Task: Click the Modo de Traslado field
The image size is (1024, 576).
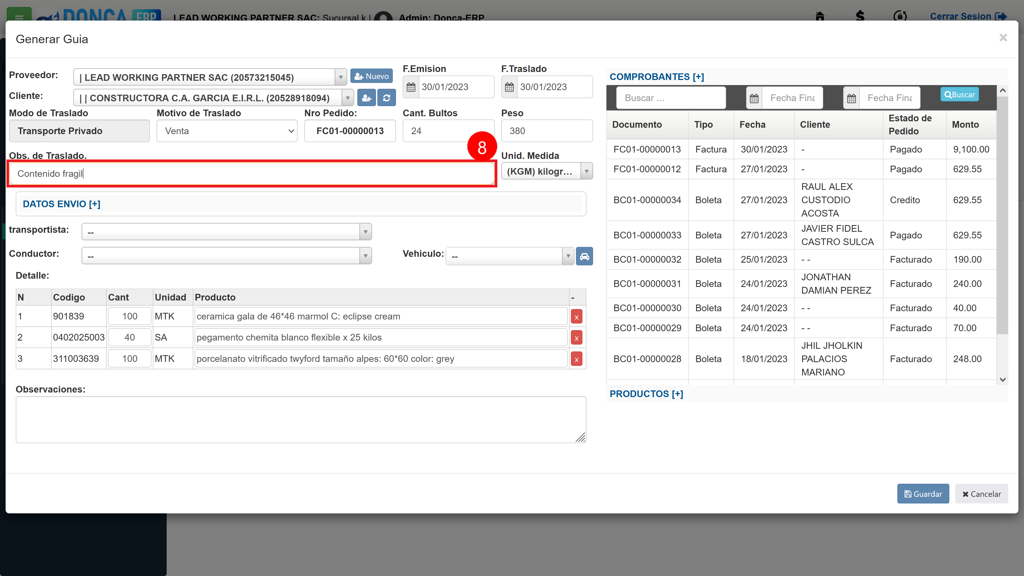Action: (79, 131)
